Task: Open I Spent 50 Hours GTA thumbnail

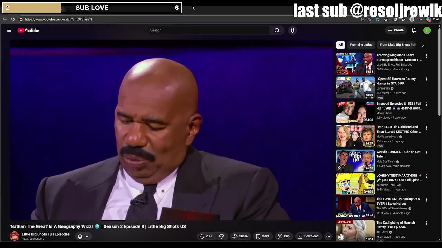Action: (355, 87)
